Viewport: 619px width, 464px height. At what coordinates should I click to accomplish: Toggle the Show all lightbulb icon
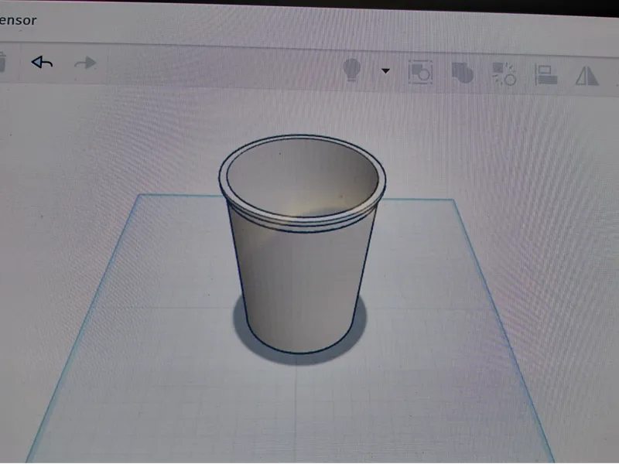point(352,70)
